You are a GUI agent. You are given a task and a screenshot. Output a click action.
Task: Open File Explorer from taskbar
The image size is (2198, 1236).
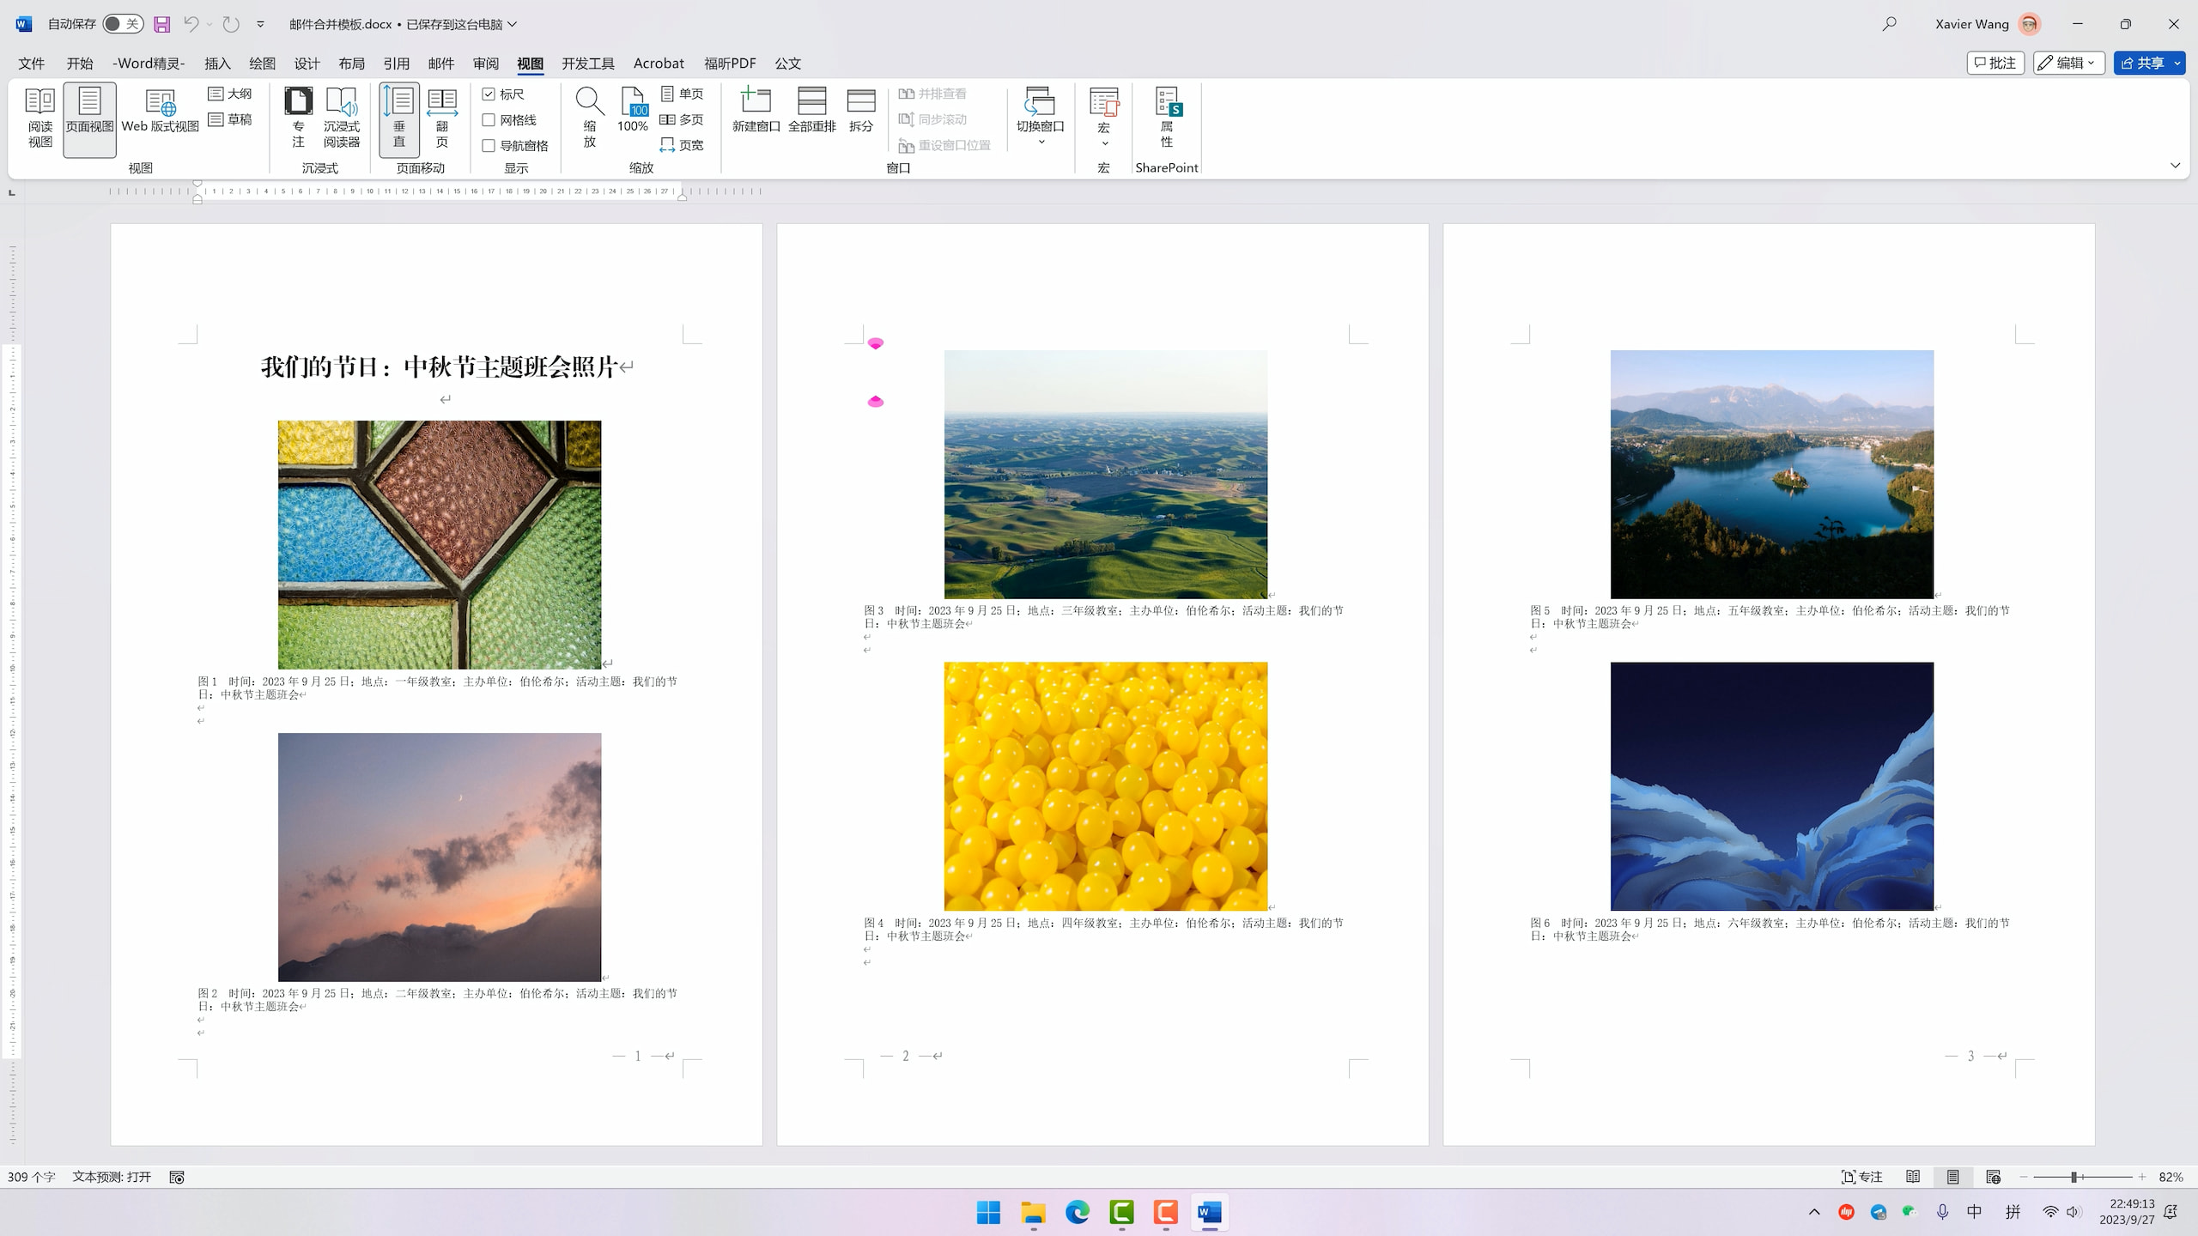(x=1033, y=1212)
